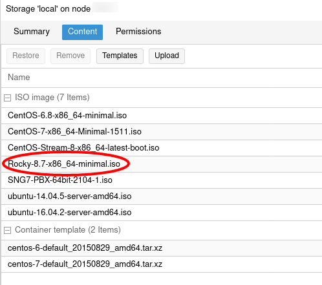Select ubuntu-14.04.5-server-amd64.iso
The height and width of the screenshot is (285, 322).
tap(162, 196)
